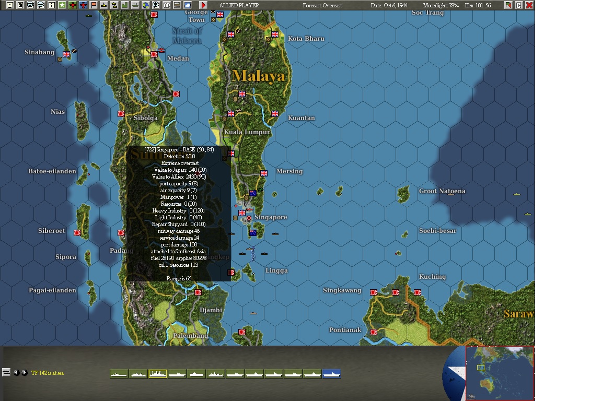
Task: Select the British flag at George Town
Action: [x=220, y=15]
